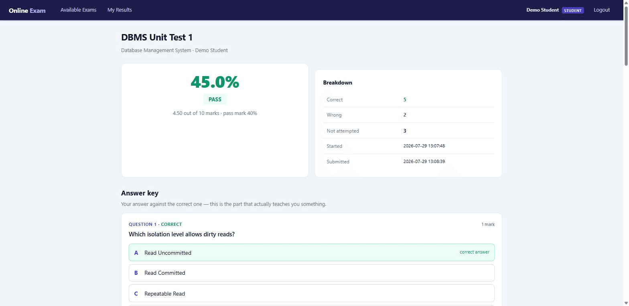Click the correct answer tag
629x306 pixels.
point(475,252)
